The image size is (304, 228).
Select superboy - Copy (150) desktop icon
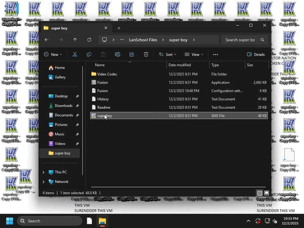coord(11,159)
